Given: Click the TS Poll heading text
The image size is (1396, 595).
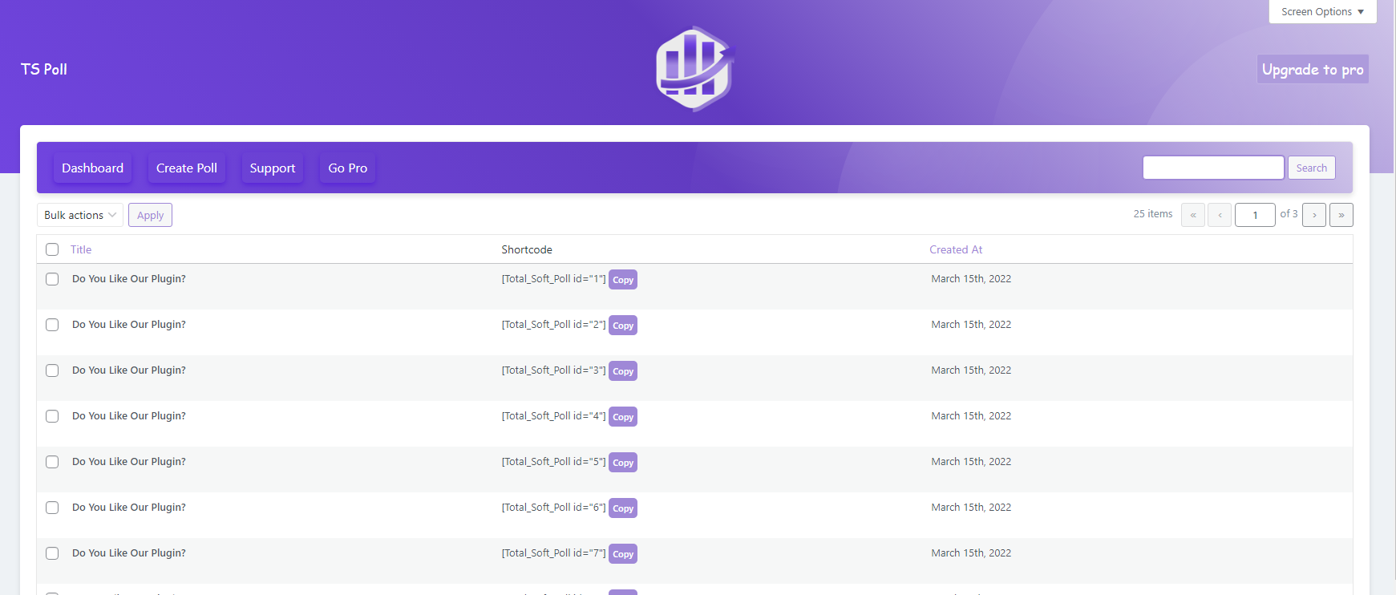Looking at the screenshot, I should (44, 70).
